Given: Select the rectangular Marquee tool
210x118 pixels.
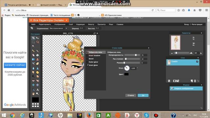Looking at the screenshot, I should click(33, 42).
